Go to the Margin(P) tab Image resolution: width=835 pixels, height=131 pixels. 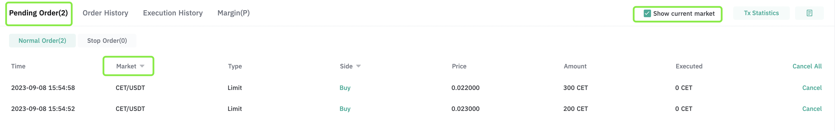pos(233,13)
